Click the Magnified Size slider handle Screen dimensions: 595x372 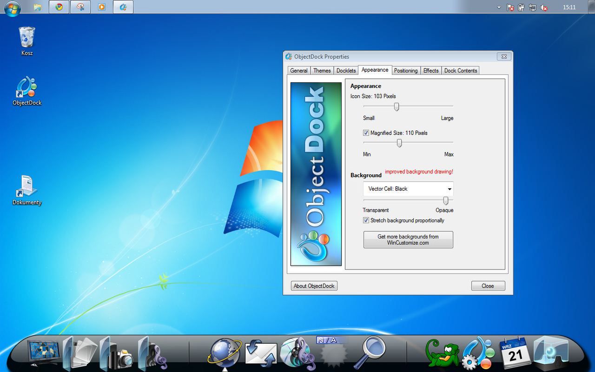[x=399, y=143]
